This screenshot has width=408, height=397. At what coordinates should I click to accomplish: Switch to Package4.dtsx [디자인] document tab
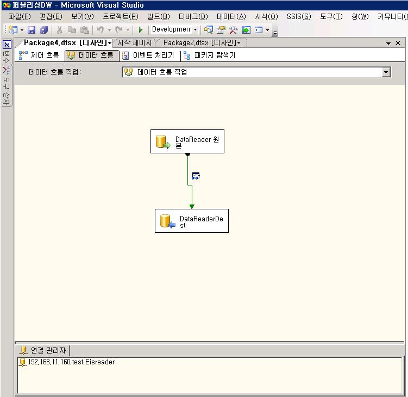[67, 43]
